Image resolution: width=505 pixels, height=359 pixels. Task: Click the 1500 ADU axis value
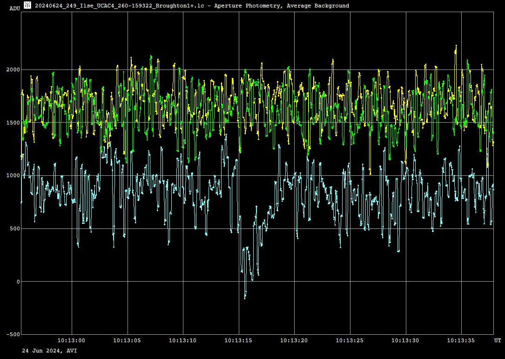tap(13, 123)
